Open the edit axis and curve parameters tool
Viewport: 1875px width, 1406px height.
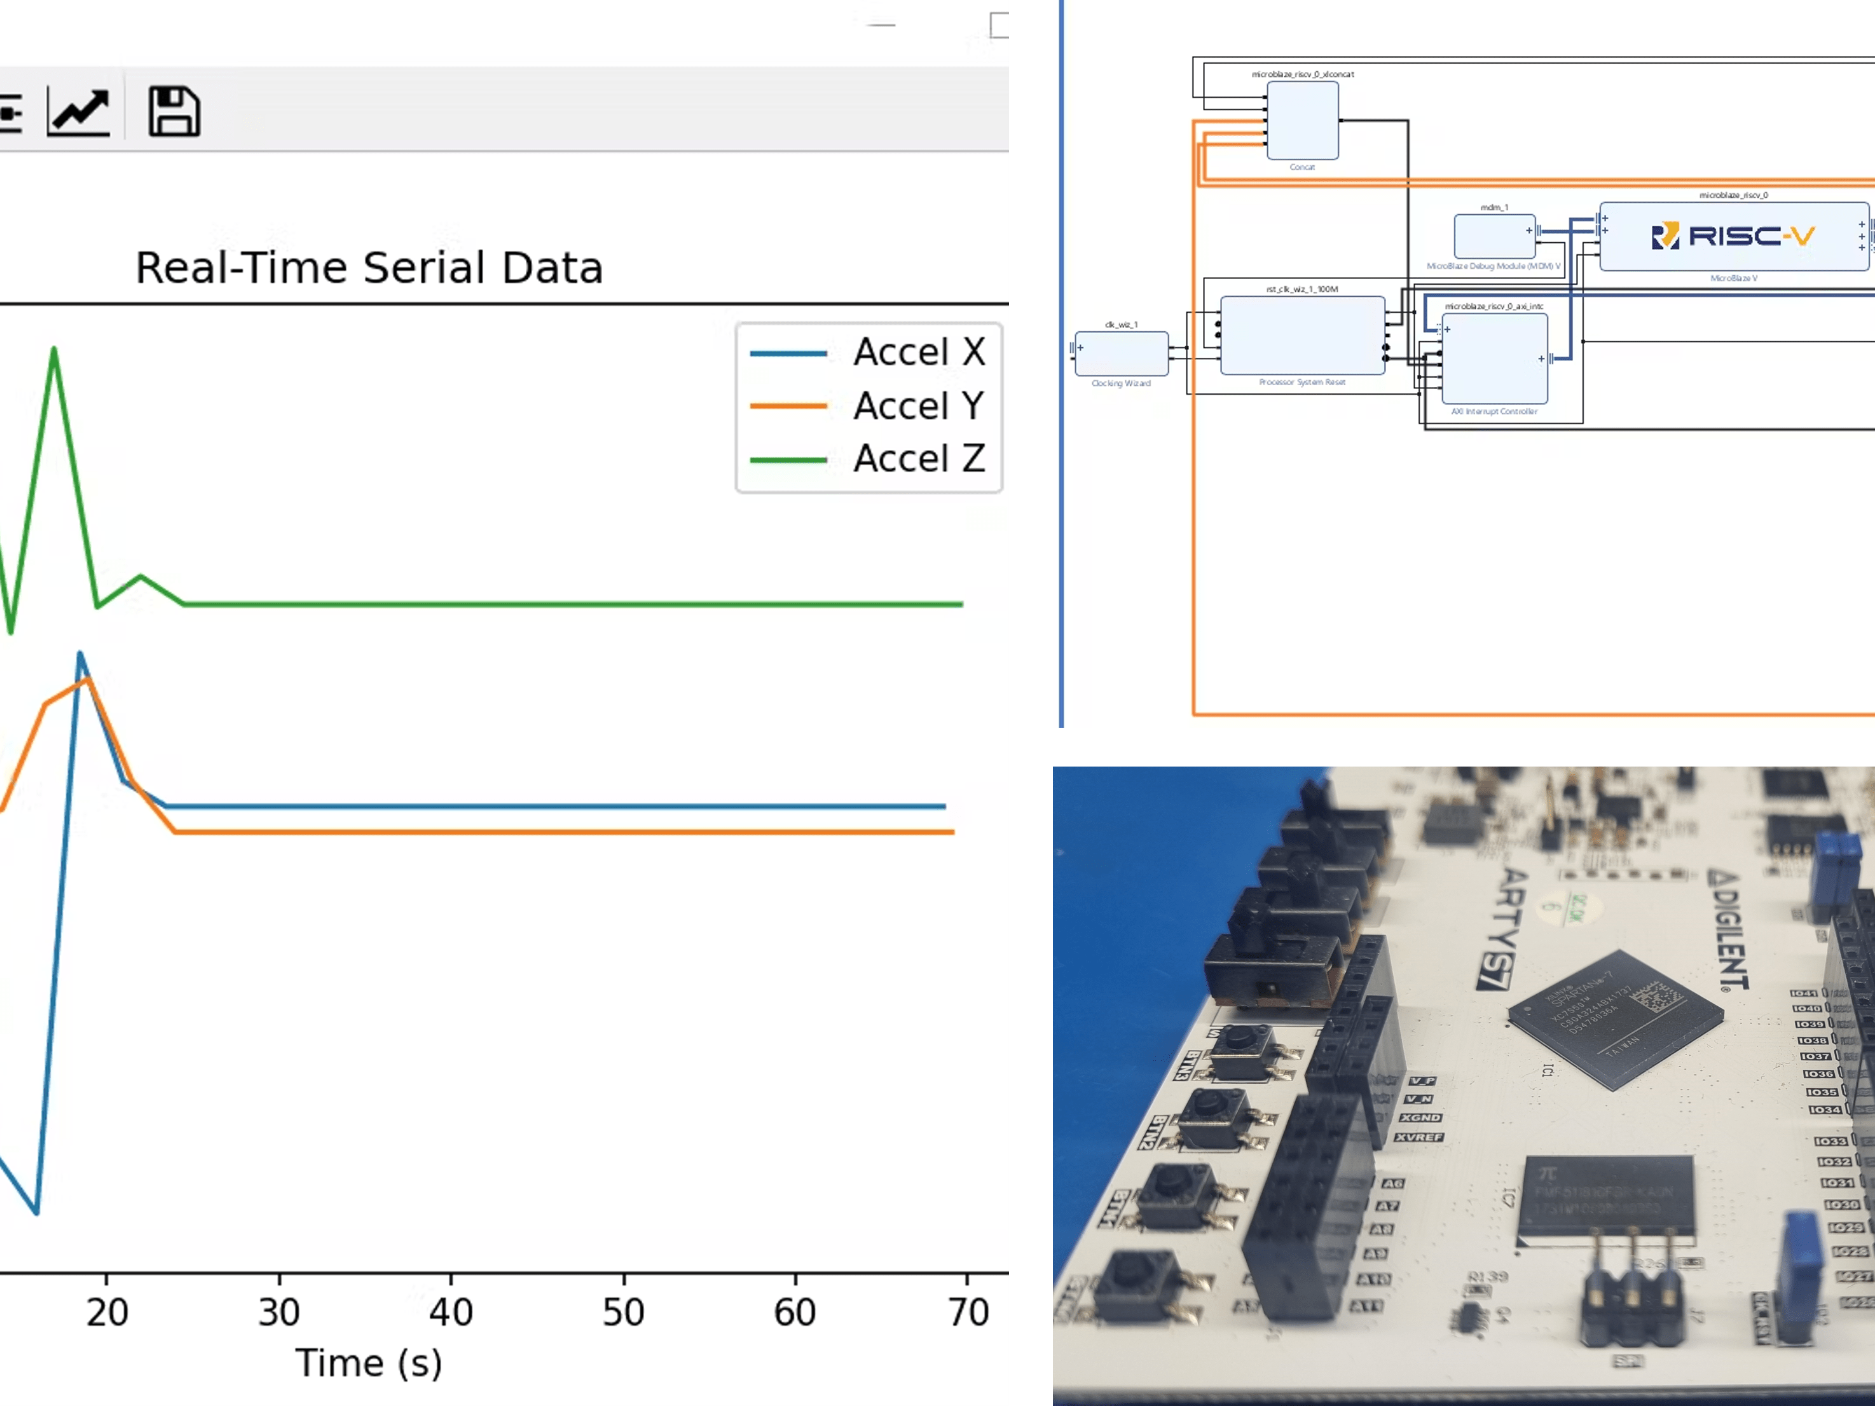click(78, 111)
